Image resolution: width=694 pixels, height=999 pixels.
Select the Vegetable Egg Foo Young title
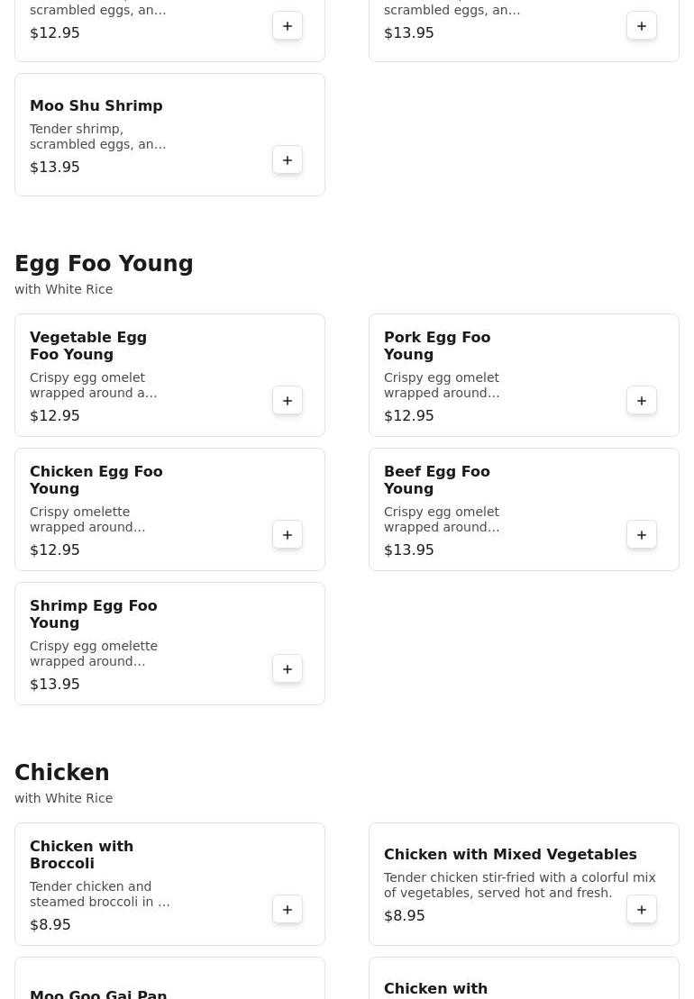(88, 346)
